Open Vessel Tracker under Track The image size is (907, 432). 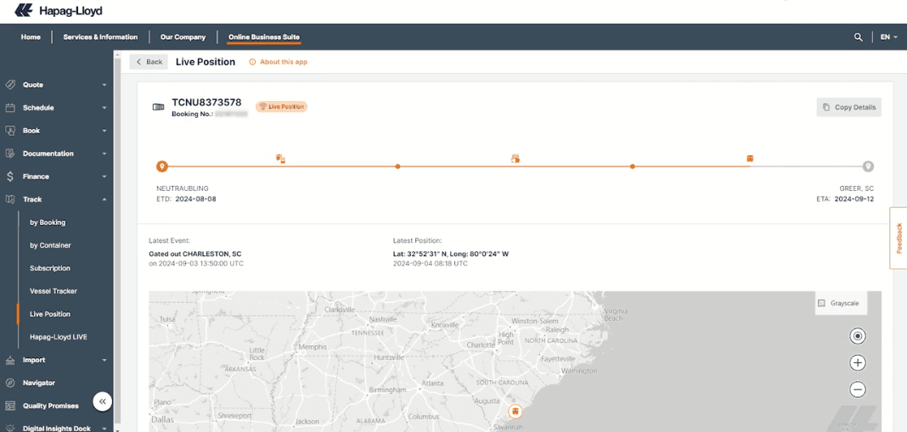(54, 291)
